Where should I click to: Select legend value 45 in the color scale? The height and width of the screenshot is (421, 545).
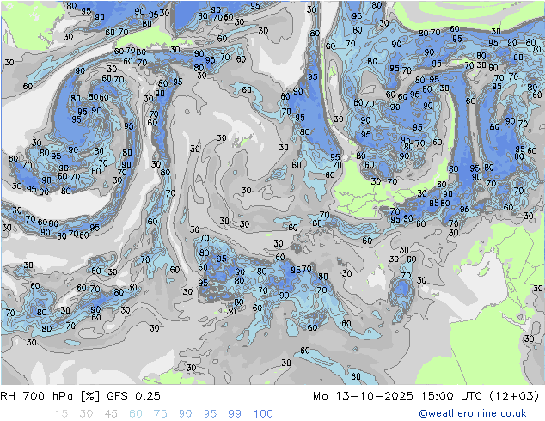(x=111, y=414)
